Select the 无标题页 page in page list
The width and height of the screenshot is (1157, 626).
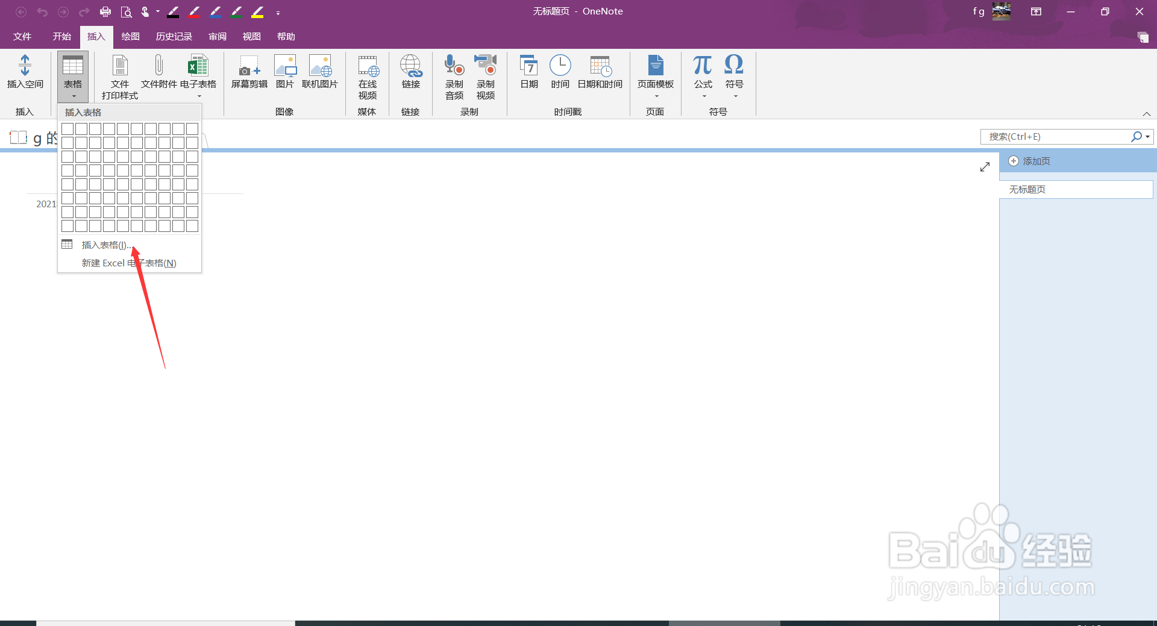tap(1076, 190)
